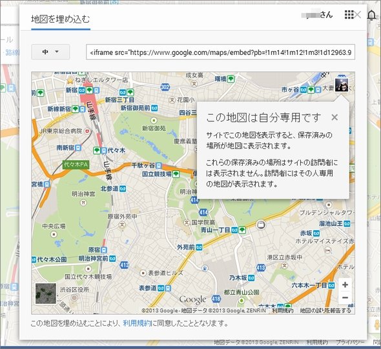Click プライバシー in the background window footer
Image resolution: width=381 pixels, height=349 pixels.
350,342
